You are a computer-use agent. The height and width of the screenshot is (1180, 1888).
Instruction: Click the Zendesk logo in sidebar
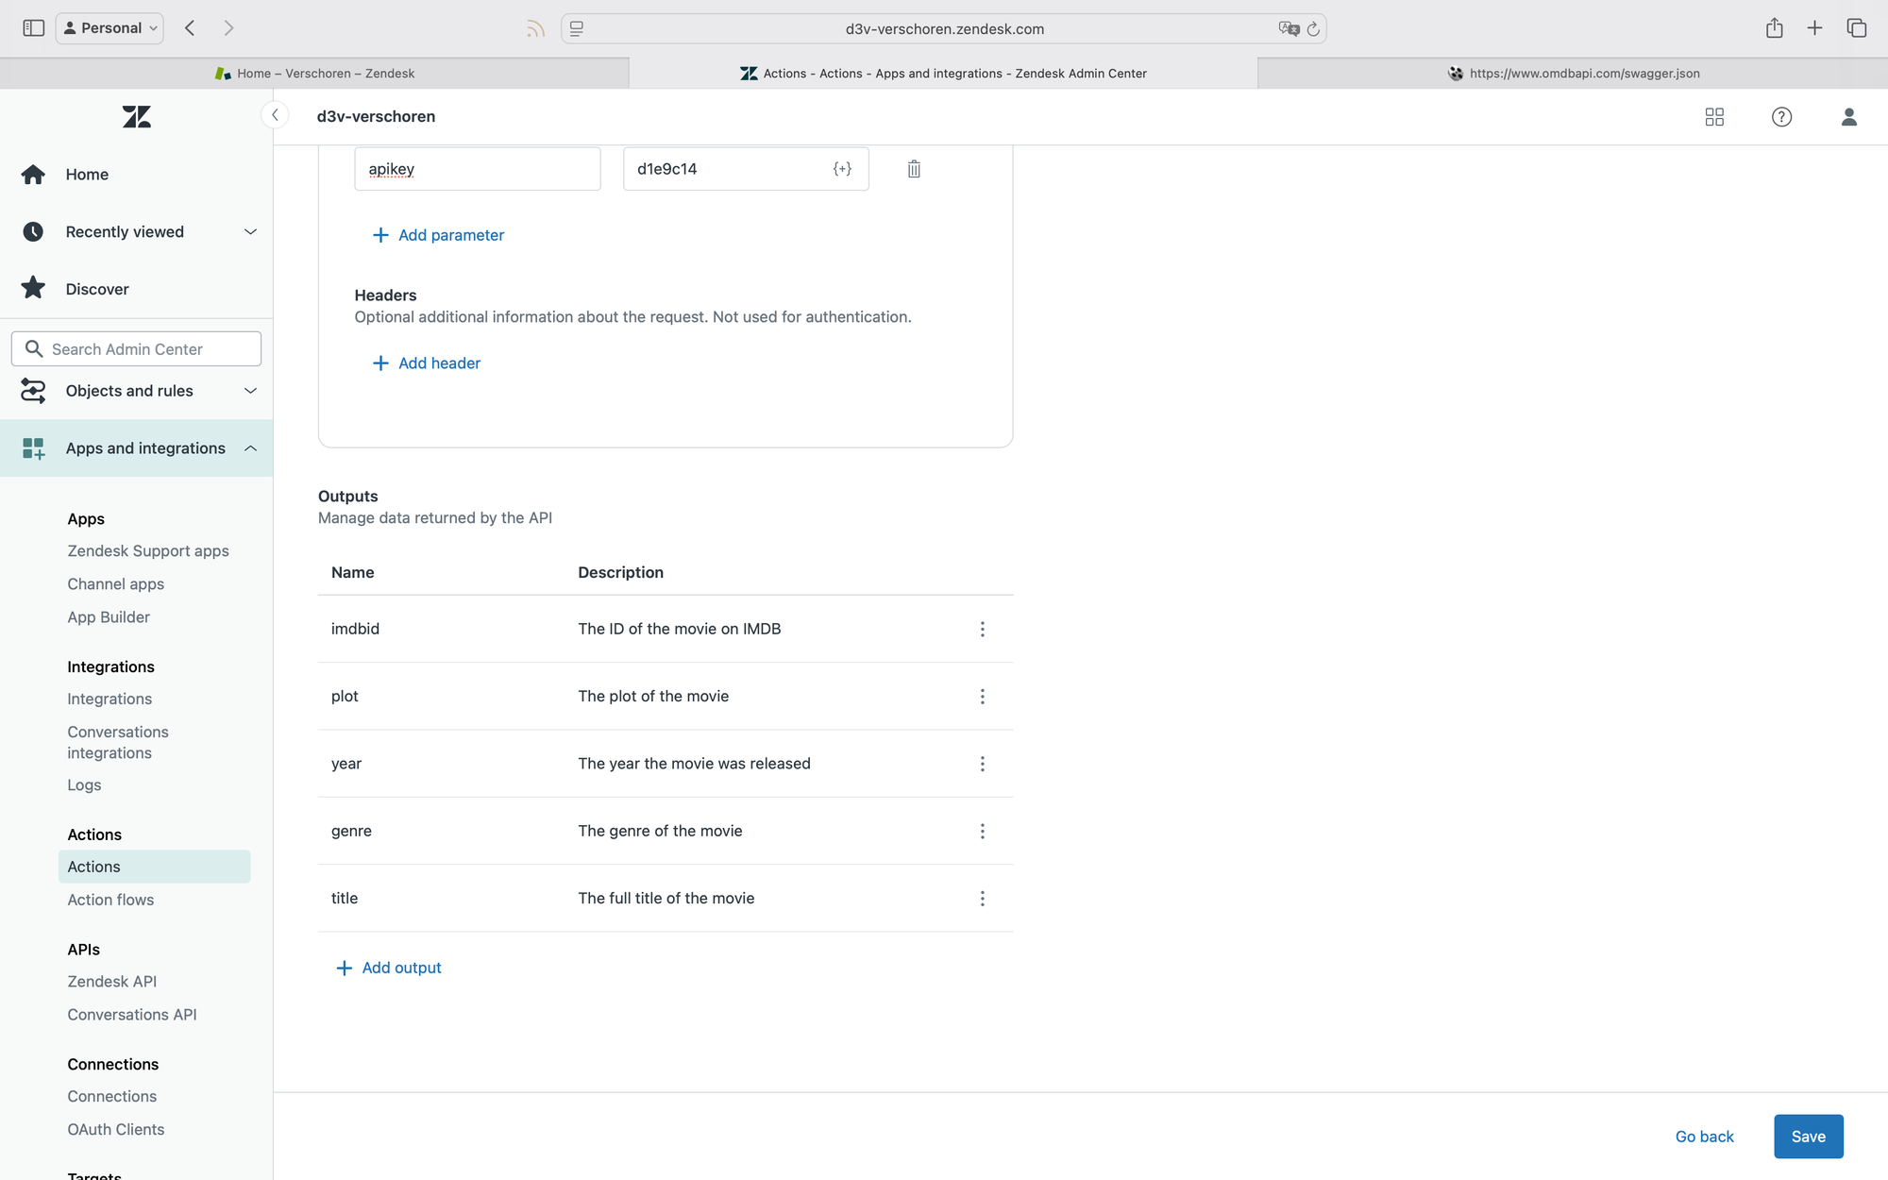137,117
